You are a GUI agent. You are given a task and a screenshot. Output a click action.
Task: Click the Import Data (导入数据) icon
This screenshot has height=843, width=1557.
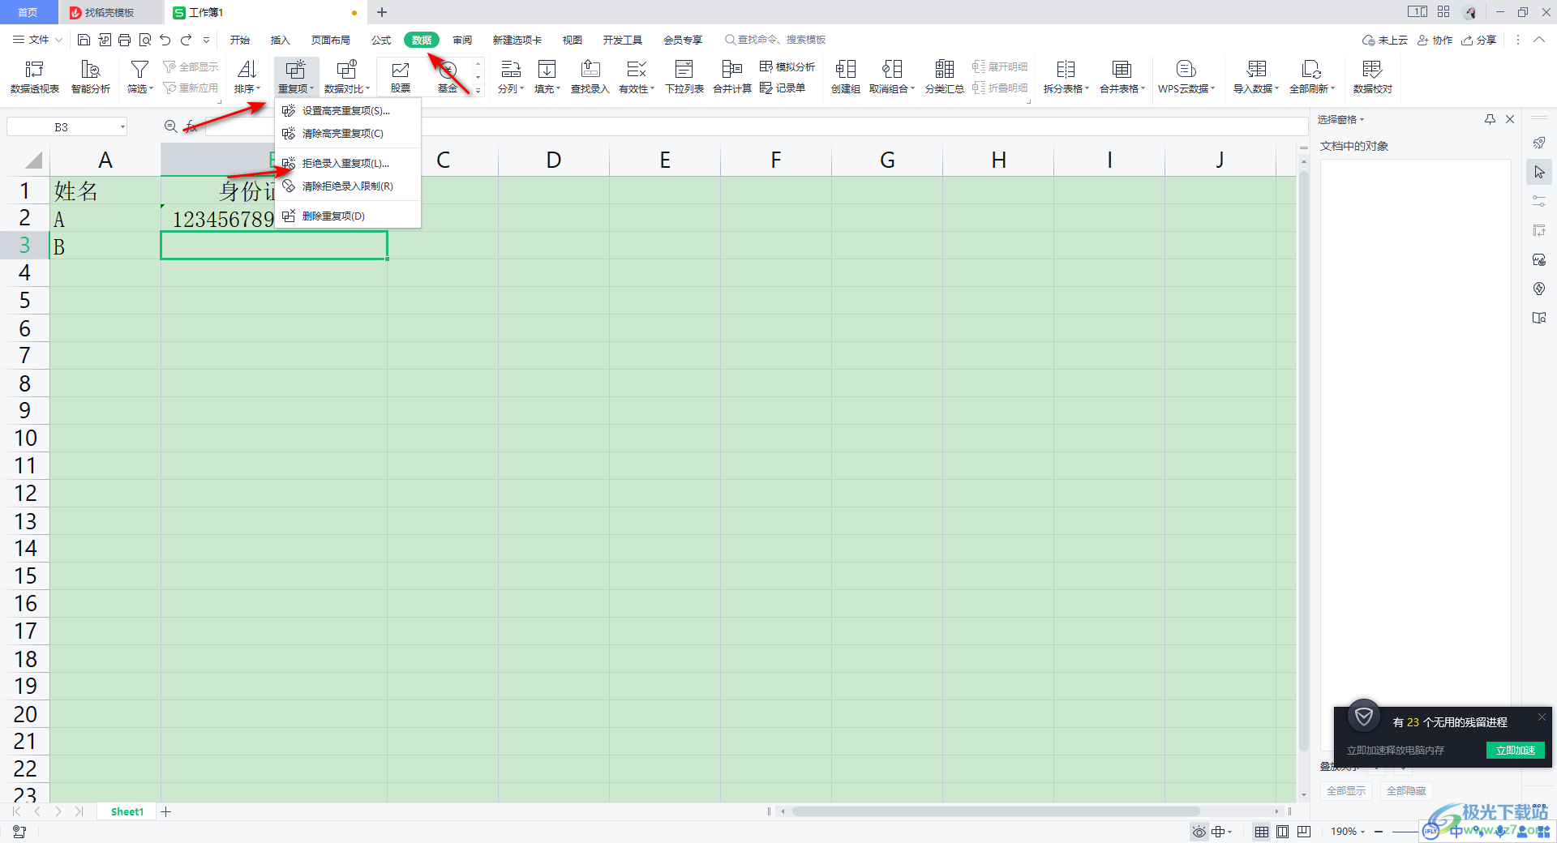[1256, 70]
